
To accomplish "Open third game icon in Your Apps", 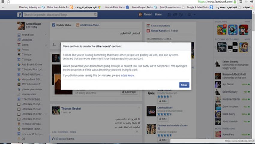I will [244, 30].
